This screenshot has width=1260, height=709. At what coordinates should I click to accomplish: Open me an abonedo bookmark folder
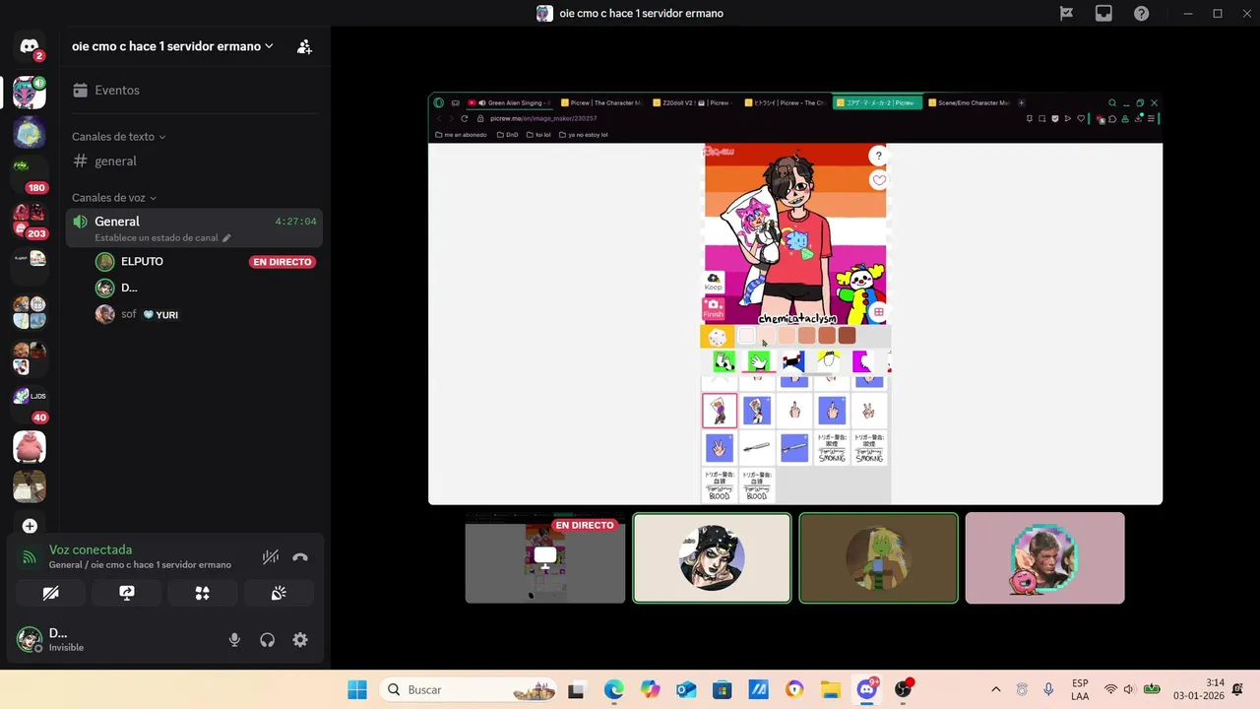pyautogui.click(x=461, y=134)
